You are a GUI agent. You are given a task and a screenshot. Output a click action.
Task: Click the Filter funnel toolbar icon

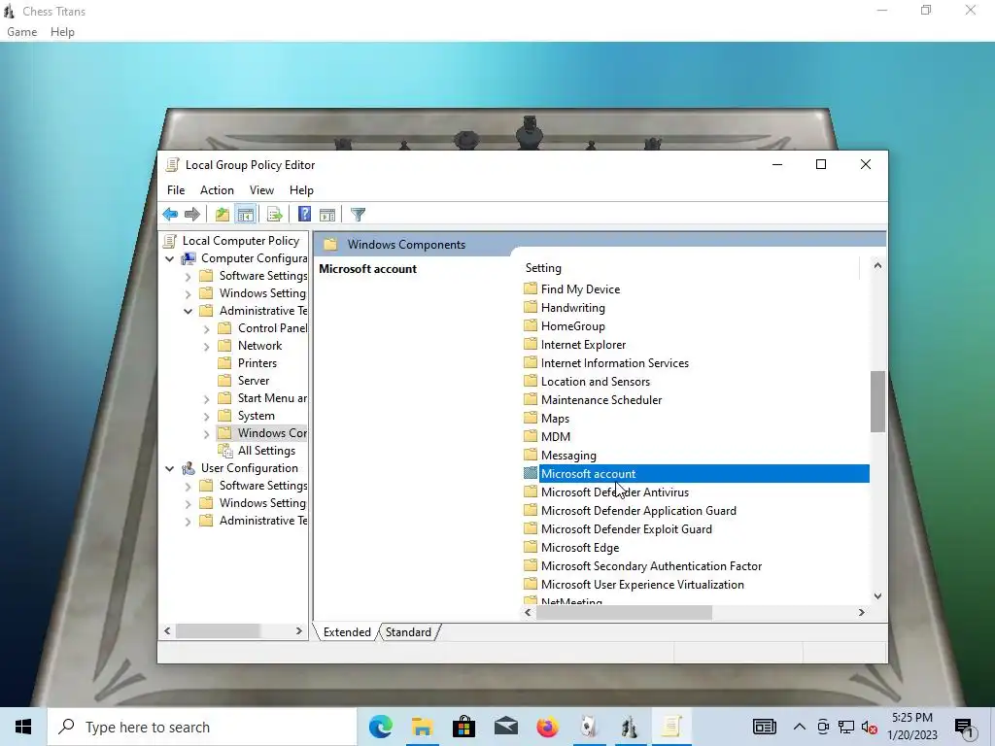click(x=358, y=215)
